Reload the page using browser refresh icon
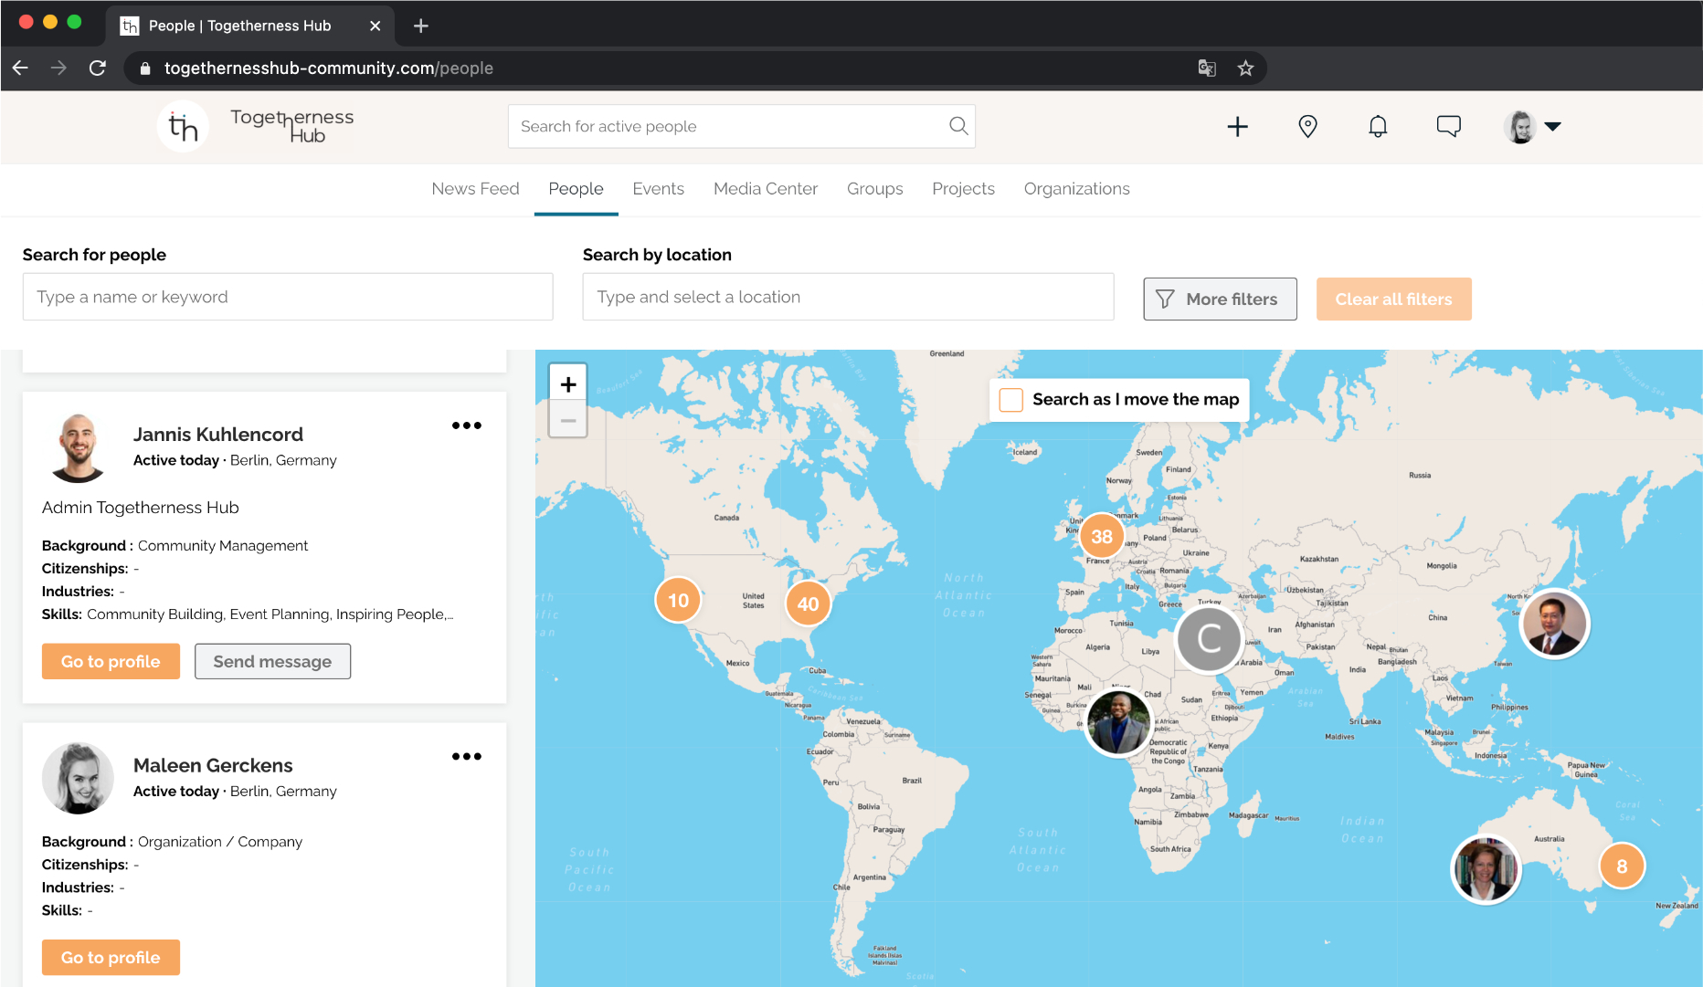Viewport: 1703px width, 987px height. [x=98, y=68]
